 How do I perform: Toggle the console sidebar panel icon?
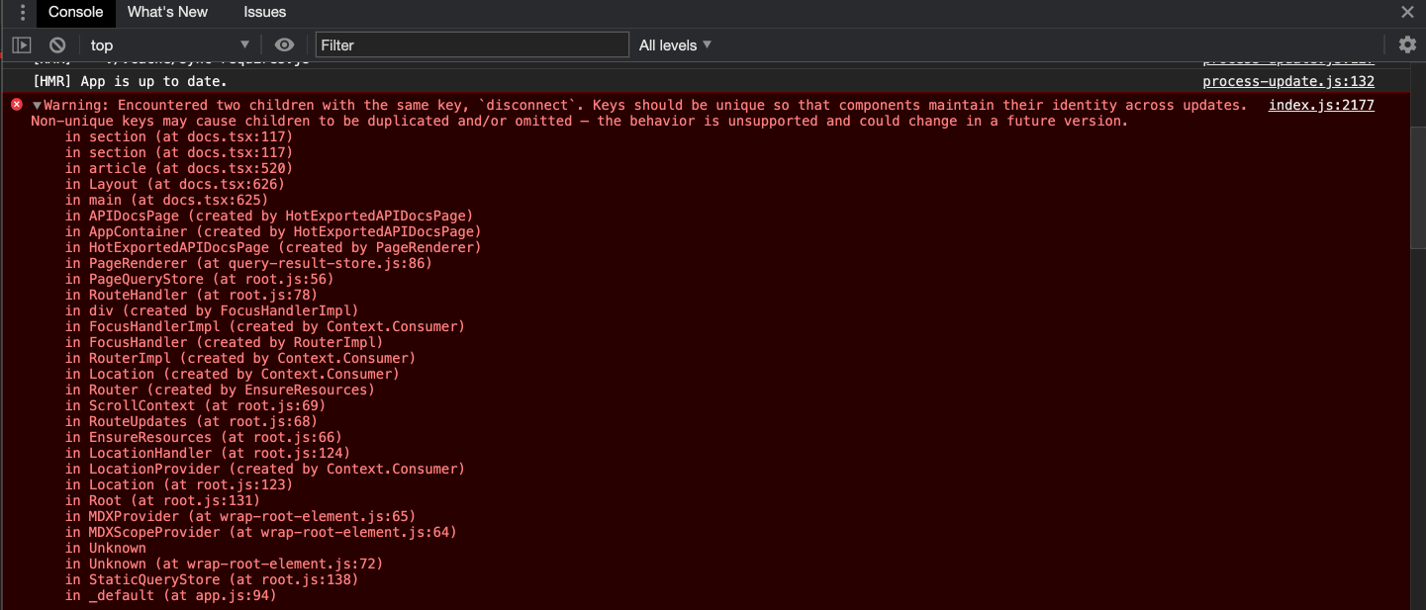click(22, 44)
